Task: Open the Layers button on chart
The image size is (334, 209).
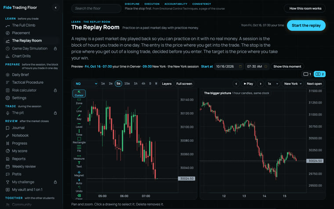Action: (167, 84)
